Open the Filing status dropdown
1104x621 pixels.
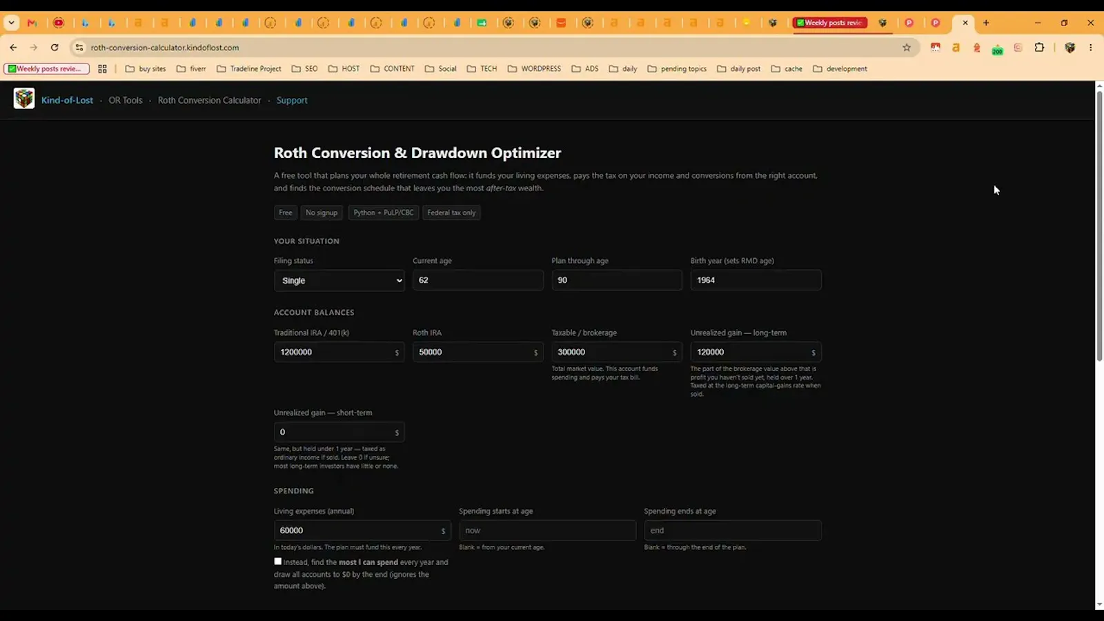pos(339,280)
